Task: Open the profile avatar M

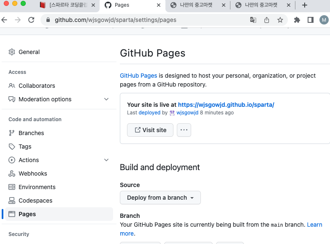Action: pos(324,20)
